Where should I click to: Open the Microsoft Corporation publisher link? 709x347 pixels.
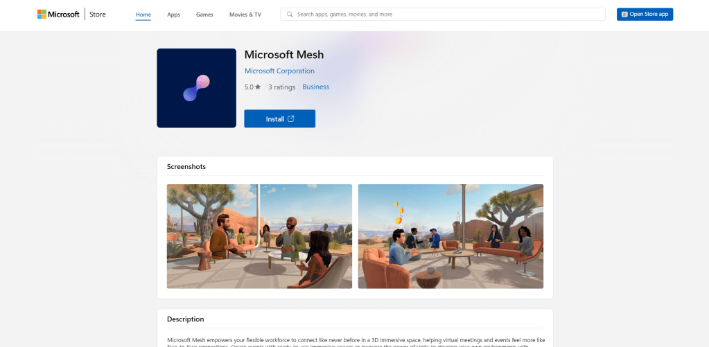tap(279, 71)
